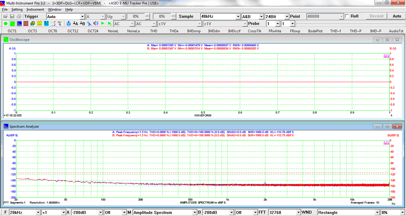Load the THD~f panel setting
The image size is (406, 216).
[x=336, y=31]
